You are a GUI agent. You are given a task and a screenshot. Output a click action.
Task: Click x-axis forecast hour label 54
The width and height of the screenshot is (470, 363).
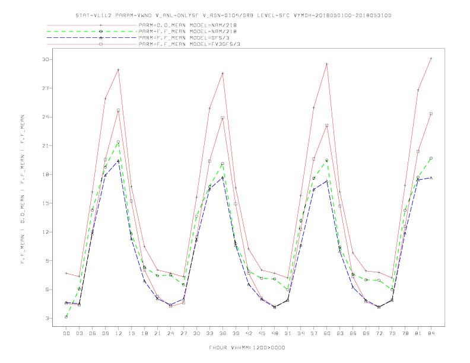point(301,333)
